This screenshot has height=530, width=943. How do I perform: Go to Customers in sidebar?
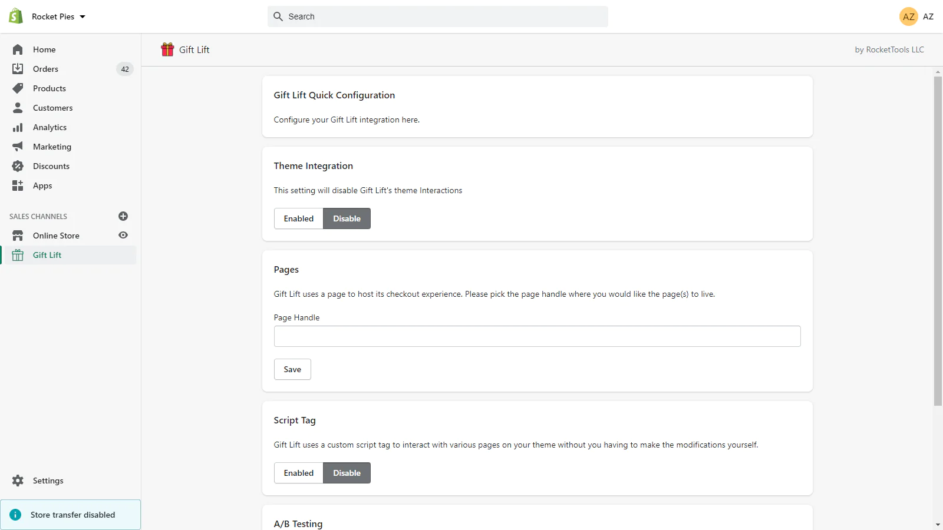(52, 108)
